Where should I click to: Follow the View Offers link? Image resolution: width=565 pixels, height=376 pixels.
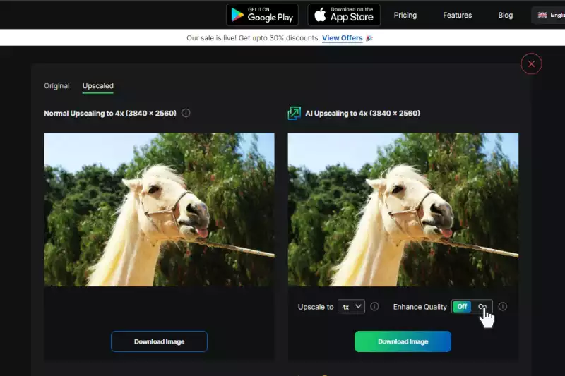click(x=342, y=38)
